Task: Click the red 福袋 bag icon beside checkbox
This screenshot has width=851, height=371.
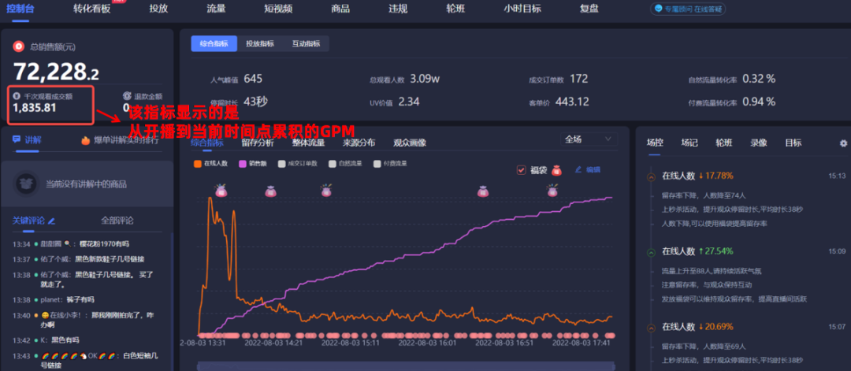Action: pyautogui.click(x=556, y=170)
